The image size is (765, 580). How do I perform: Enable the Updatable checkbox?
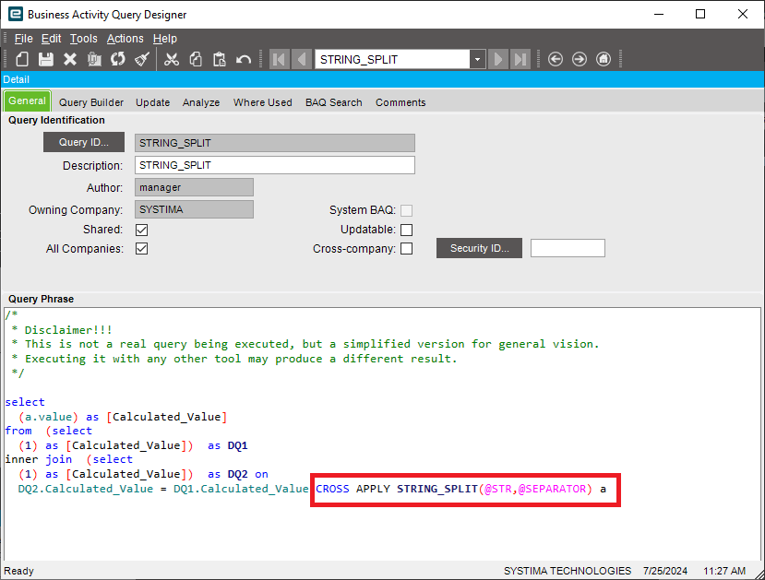(406, 230)
